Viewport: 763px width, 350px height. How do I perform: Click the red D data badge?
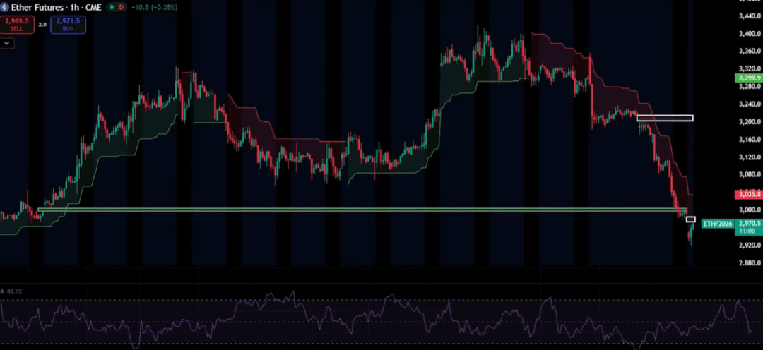click(x=123, y=7)
